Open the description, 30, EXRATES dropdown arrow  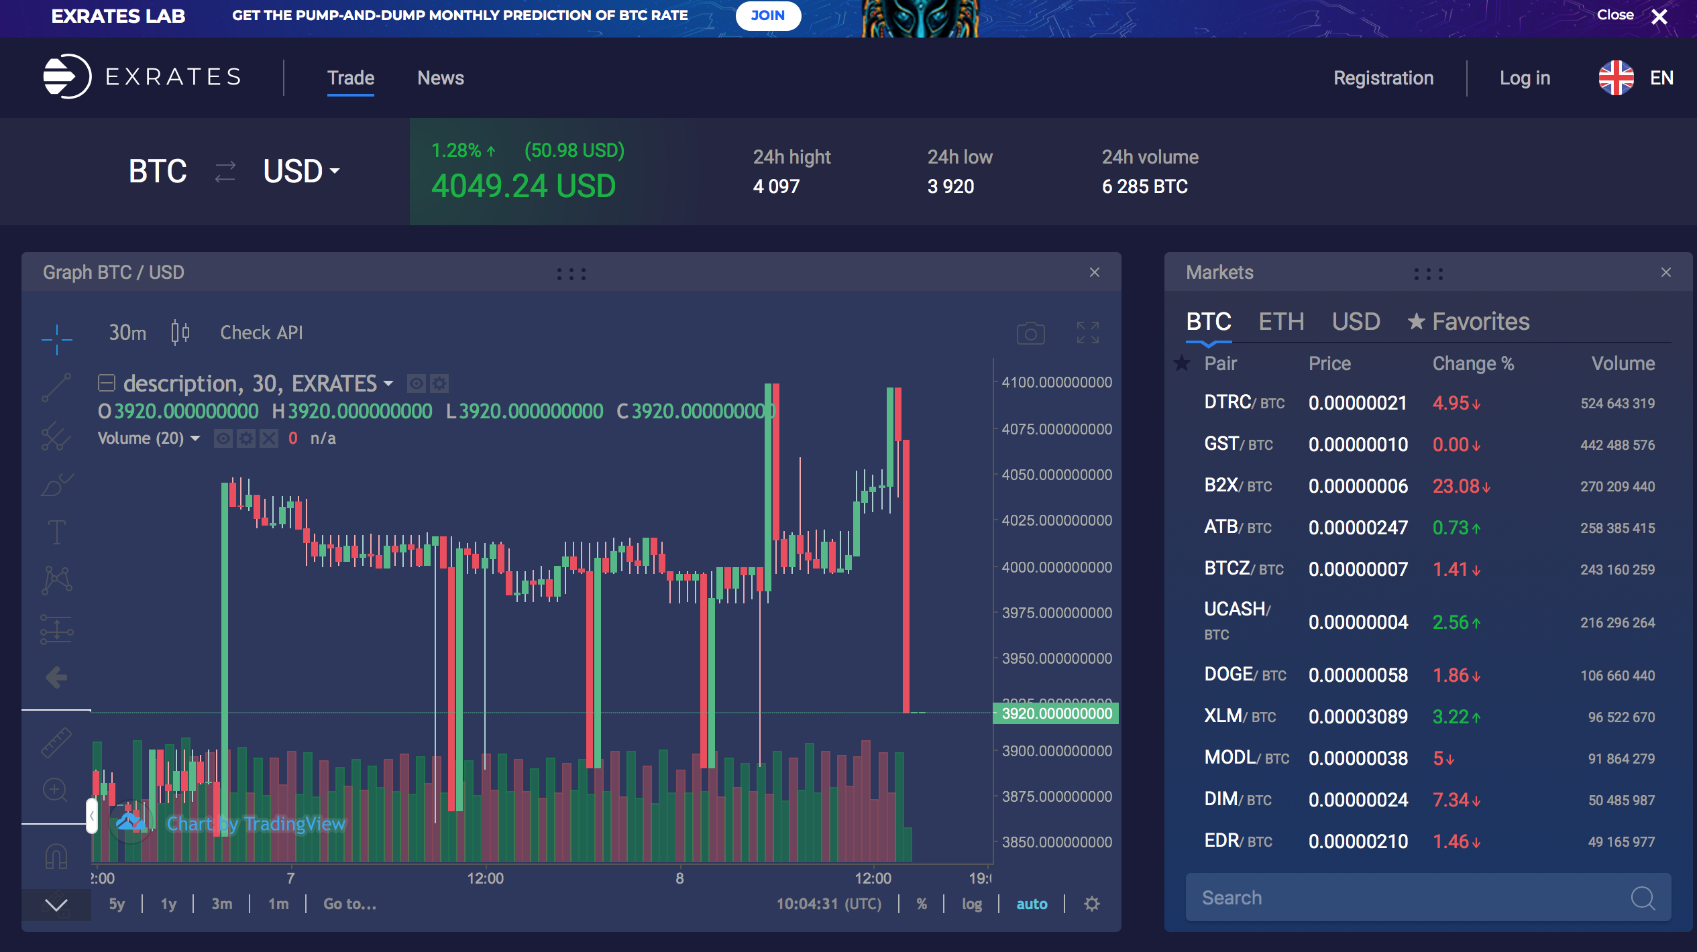pos(388,383)
